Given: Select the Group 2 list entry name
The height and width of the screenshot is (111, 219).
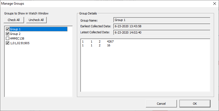Looking at the screenshot, I should tap(15, 34).
